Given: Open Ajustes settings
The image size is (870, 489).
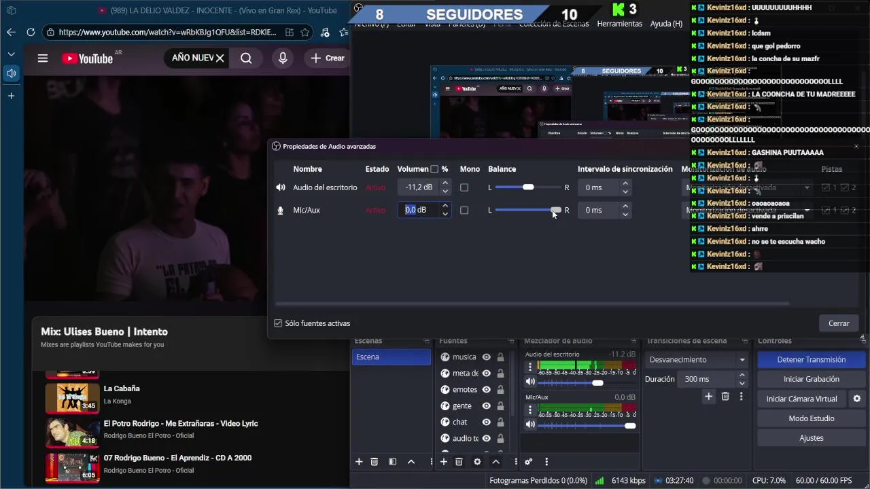Looking at the screenshot, I should [x=812, y=438].
